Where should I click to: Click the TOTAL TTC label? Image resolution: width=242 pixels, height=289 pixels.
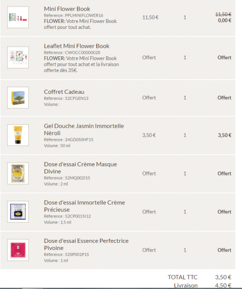click(182, 277)
